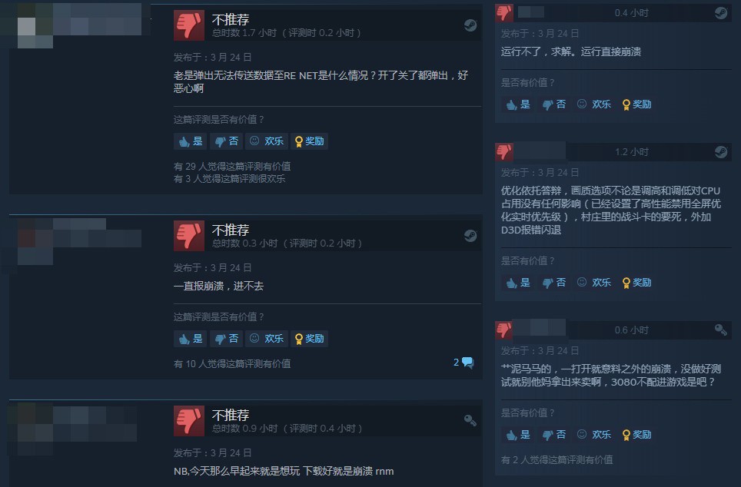Click Steam icon on 1.2 小时 review
This screenshot has width=741, height=487.
[721, 151]
